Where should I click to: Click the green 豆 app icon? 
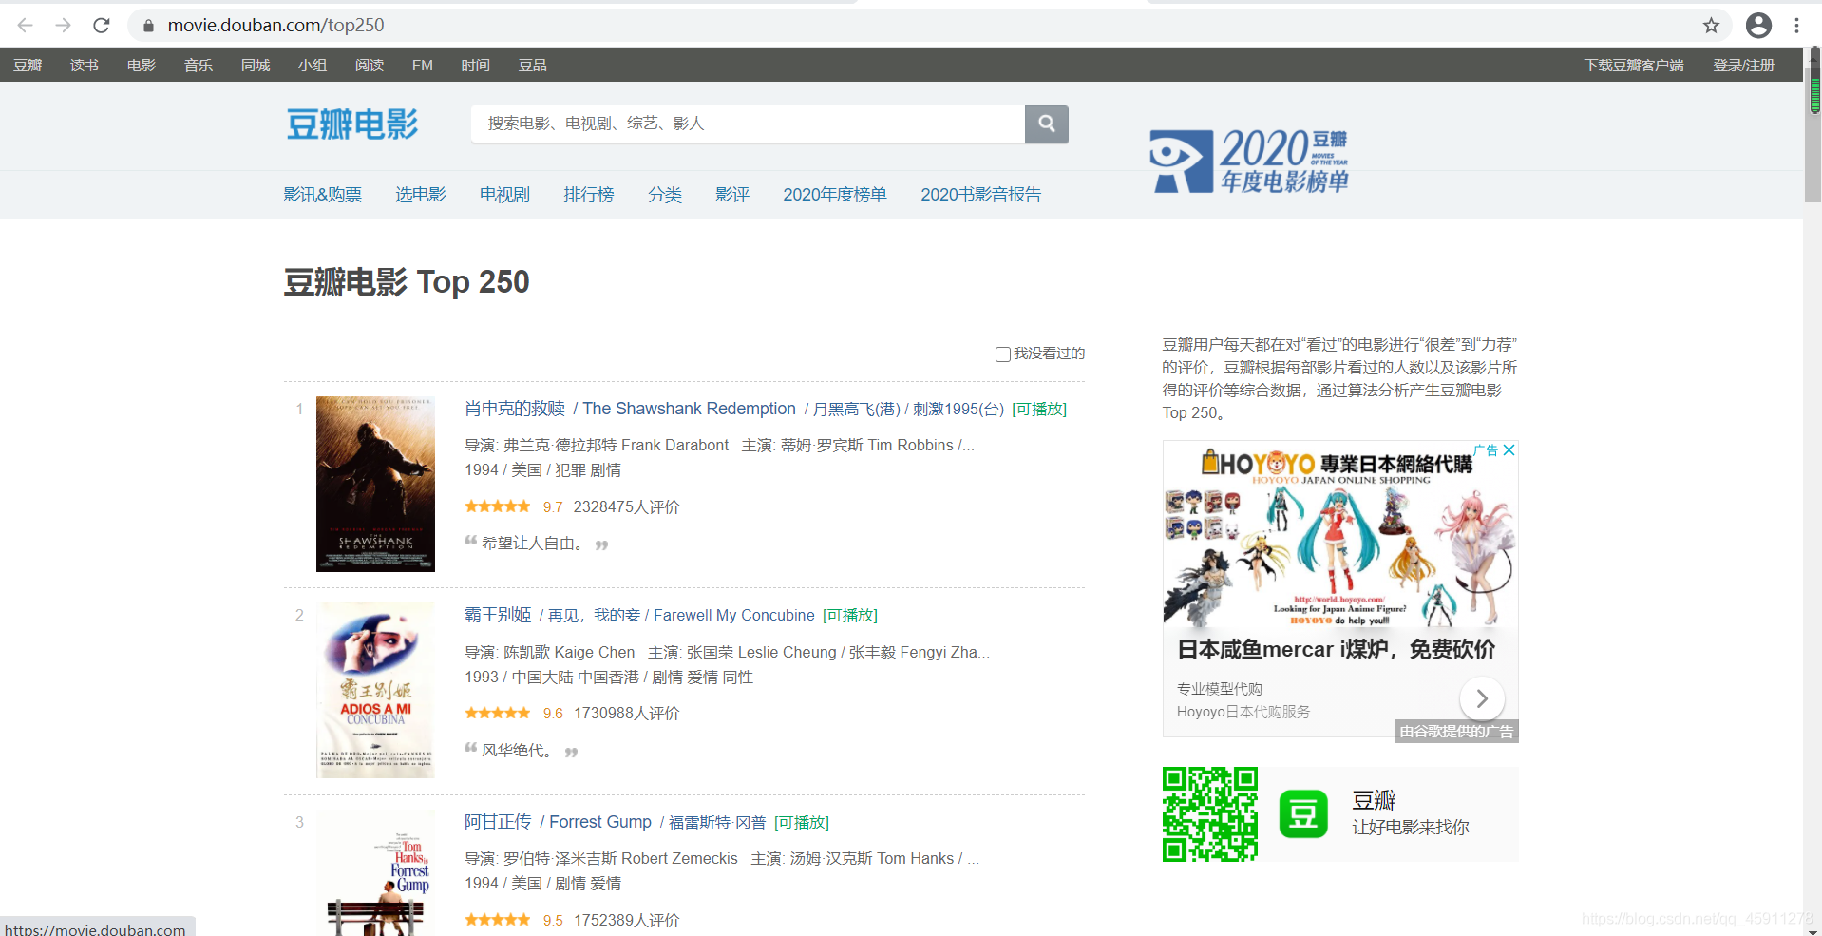[1303, 814]
